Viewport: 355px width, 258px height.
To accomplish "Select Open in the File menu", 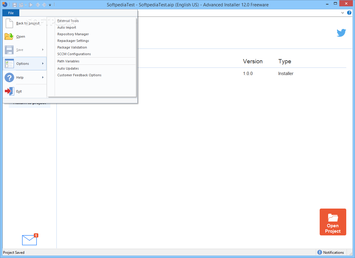I will 21,37.
